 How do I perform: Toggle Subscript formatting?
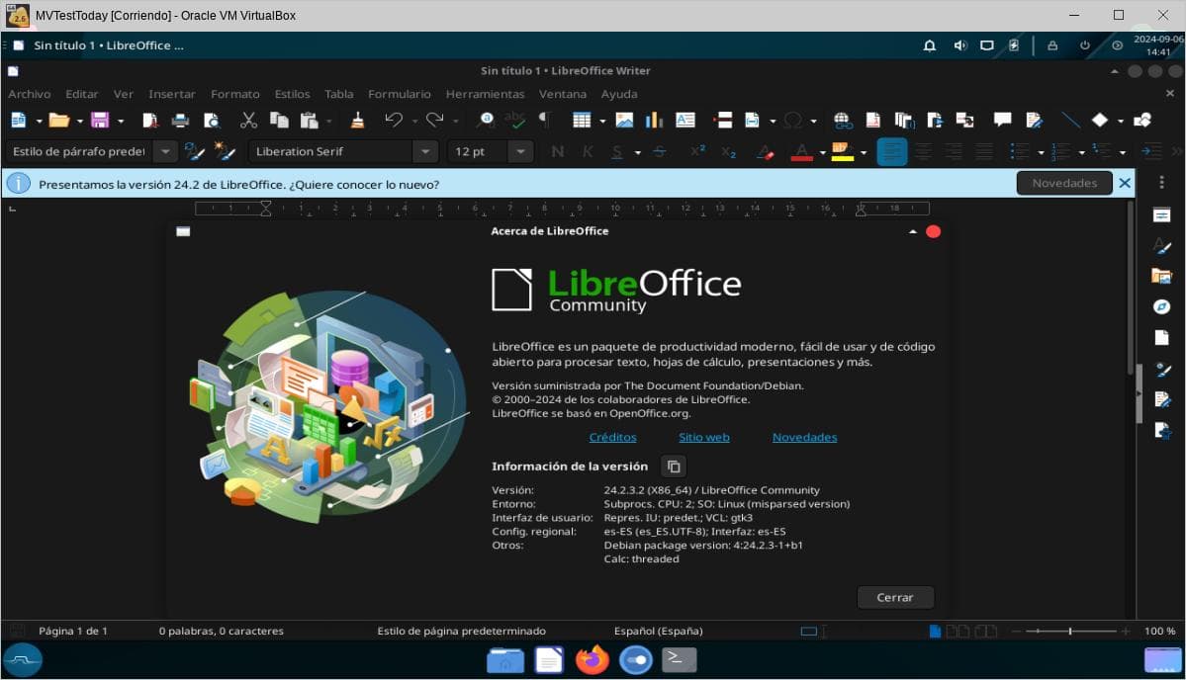coord(728,152)
